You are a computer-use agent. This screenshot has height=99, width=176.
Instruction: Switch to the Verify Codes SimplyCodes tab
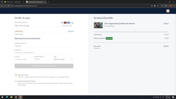(14, 2)
